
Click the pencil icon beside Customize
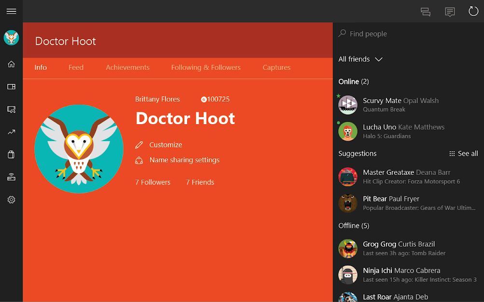click(x=139, y=145)
